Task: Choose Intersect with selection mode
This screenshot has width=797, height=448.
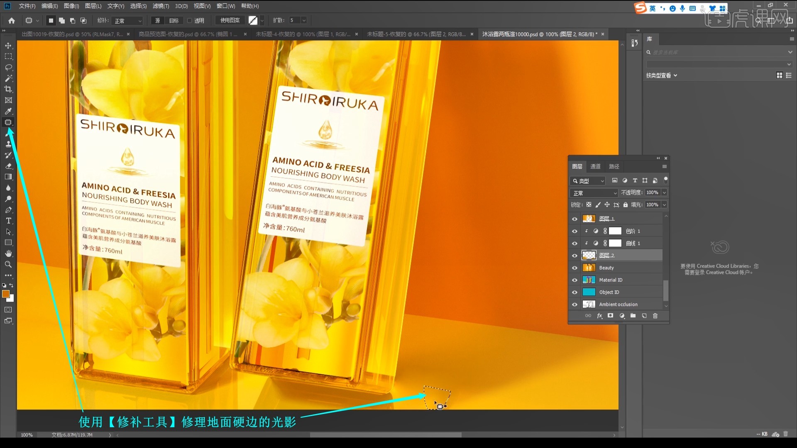Action: (x=83, y=20)
